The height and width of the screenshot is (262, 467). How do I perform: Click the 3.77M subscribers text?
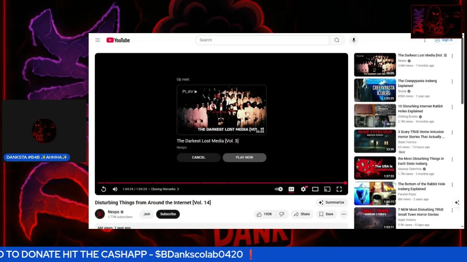coord(120,217)
